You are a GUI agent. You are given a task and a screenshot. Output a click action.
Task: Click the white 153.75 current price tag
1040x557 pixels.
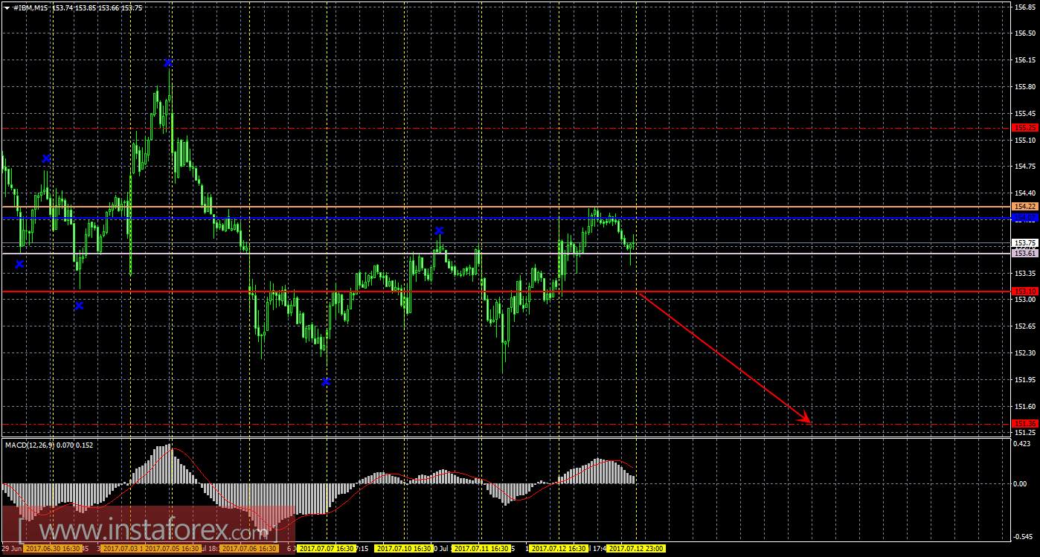(x=1025, y=242)
